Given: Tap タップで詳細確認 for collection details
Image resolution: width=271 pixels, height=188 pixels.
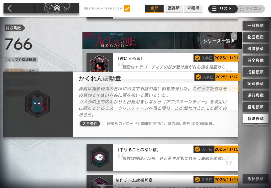Looking at the screenshot, I should click(x=21, y=60).
